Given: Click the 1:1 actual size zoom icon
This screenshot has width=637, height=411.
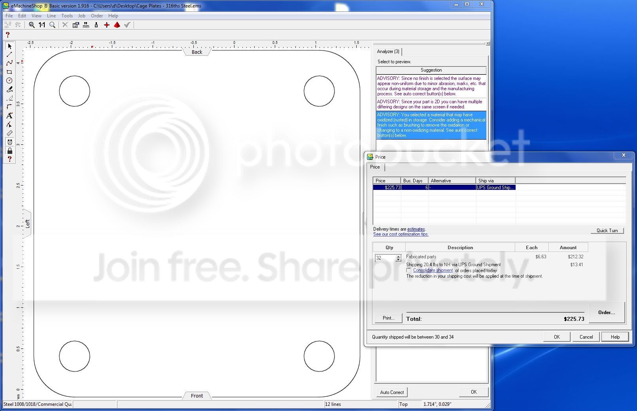Looking at the screenshot, I should coord(42,25).
